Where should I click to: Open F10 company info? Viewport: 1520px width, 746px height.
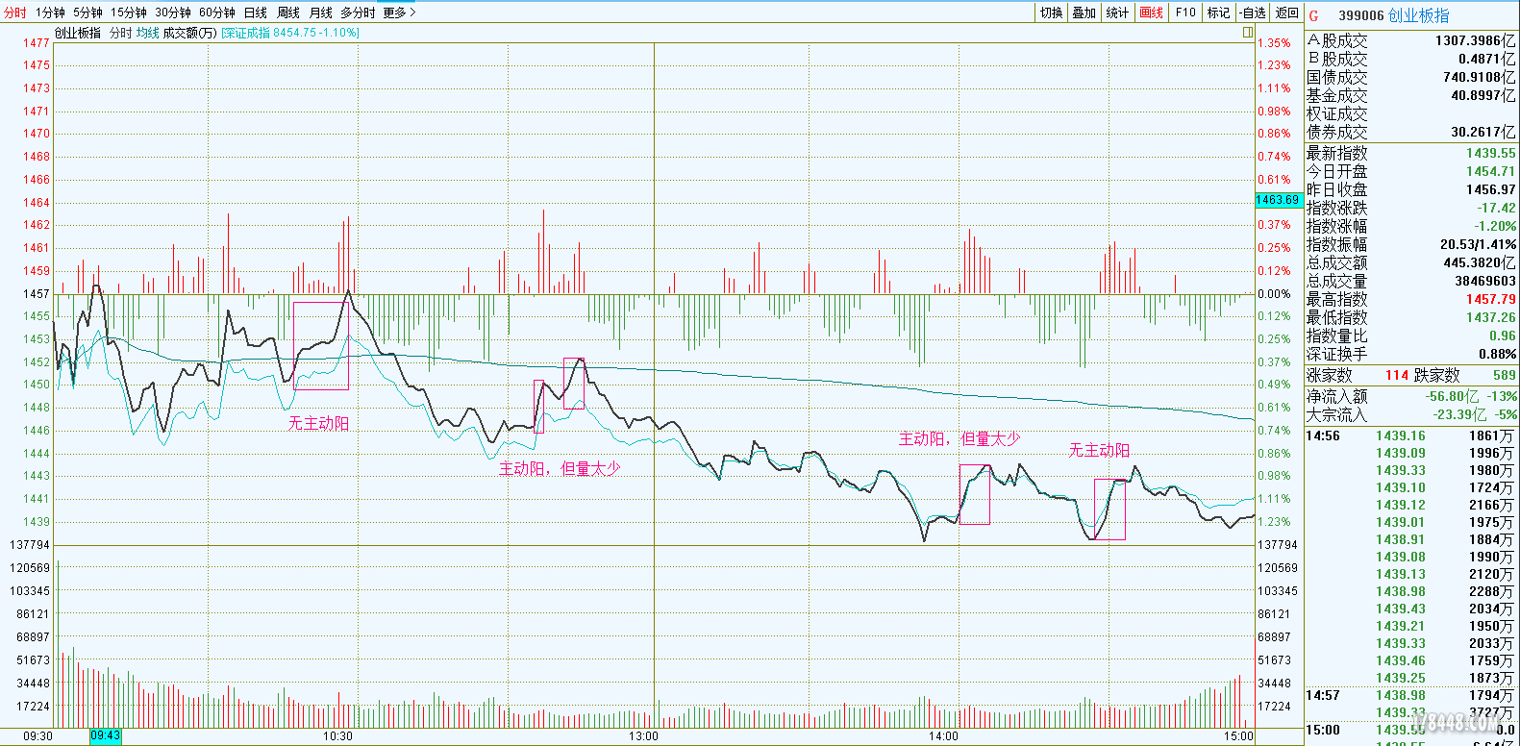point(1185,12)
